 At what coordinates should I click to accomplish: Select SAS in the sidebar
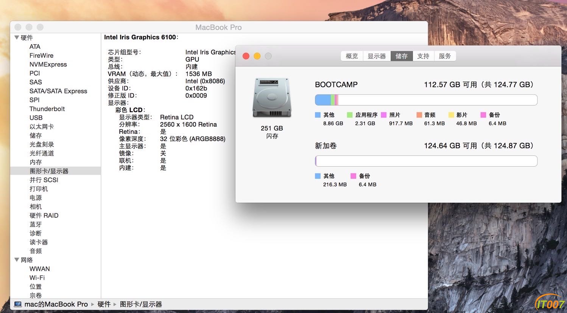point(36,82)
